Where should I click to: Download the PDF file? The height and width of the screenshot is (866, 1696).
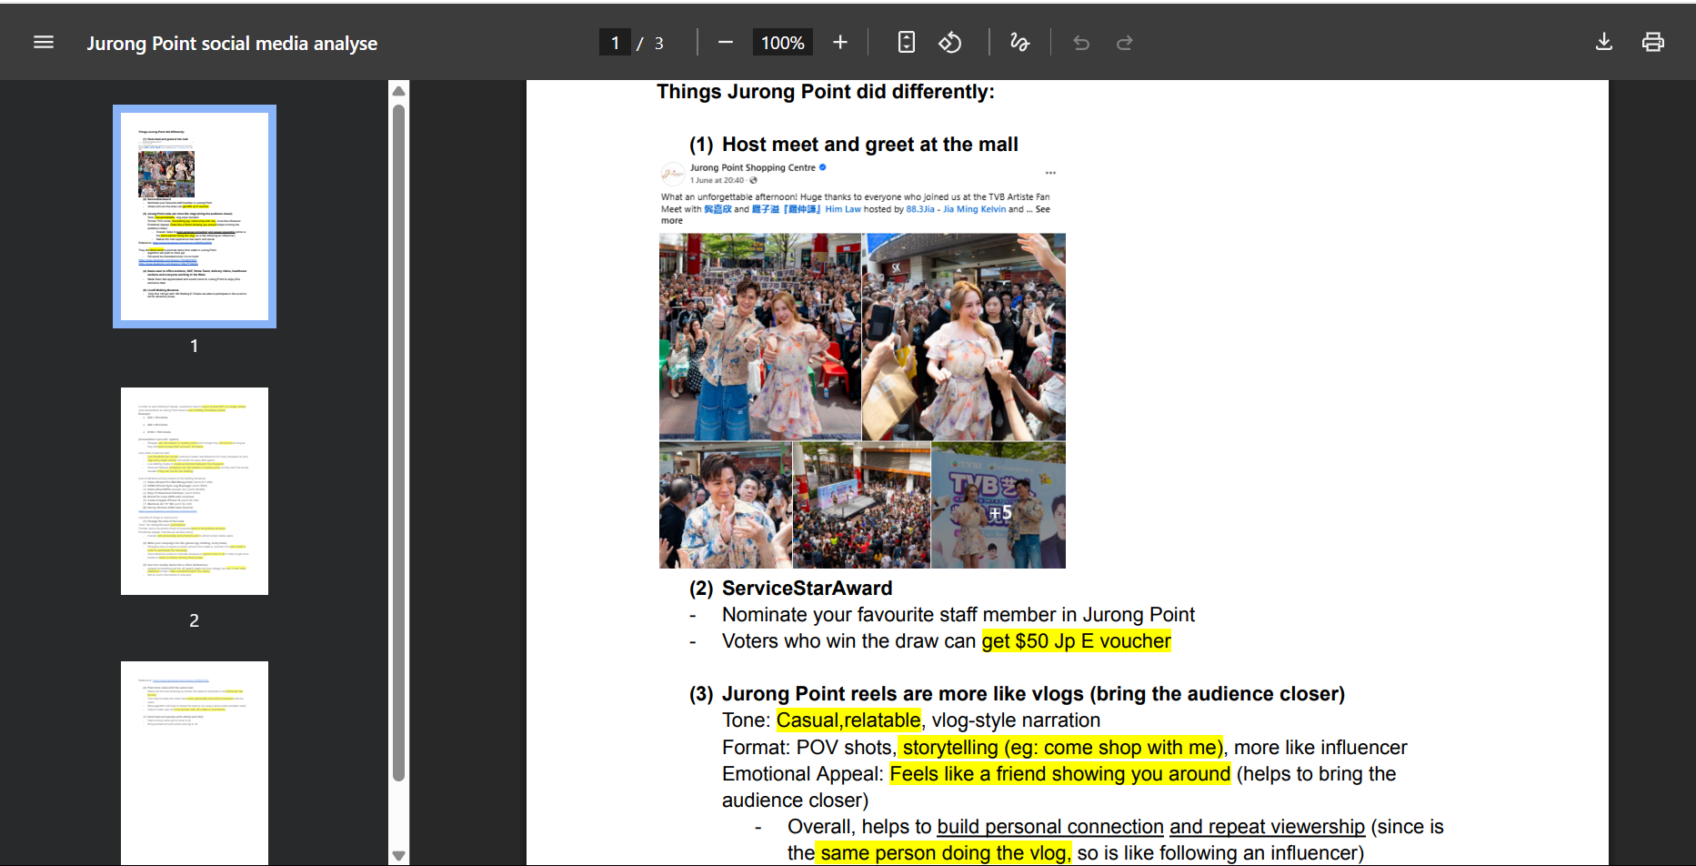point(1604,43)
